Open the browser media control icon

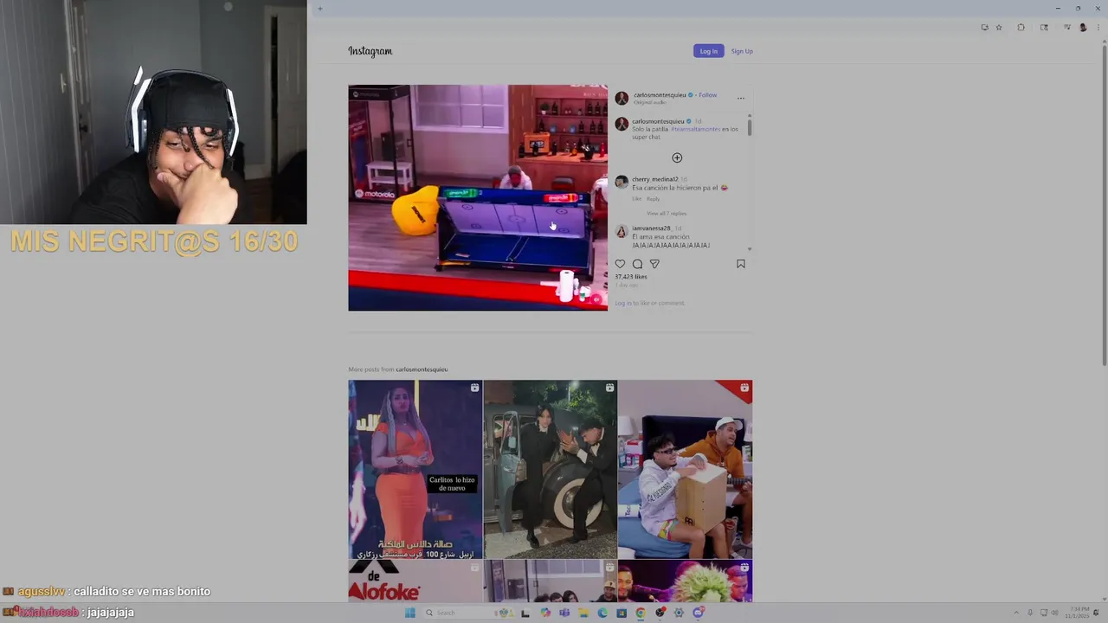pyautogui.click(x=1067, y=27)
